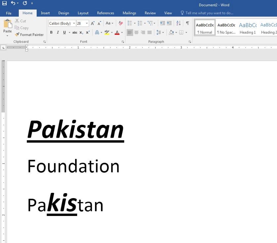
Task: Open the Mailings ribbon tab
Action: point(129,13)
